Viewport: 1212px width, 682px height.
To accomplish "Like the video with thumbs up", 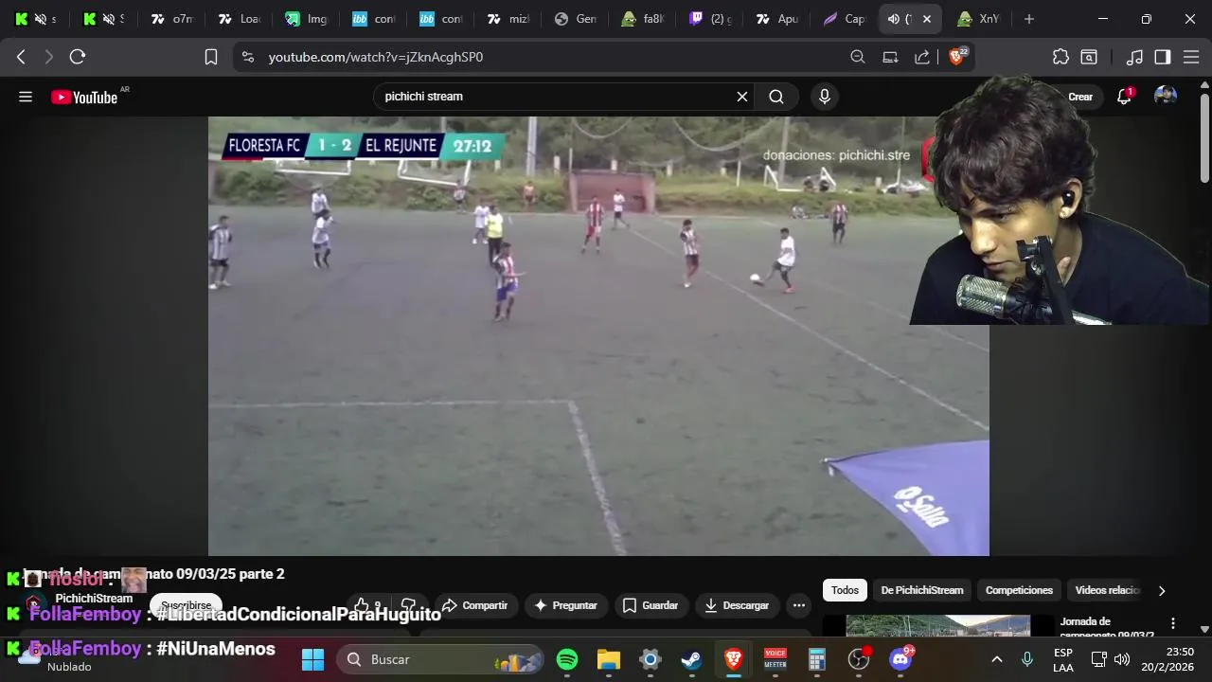I will pyautogui.click(x=366, y=605).
